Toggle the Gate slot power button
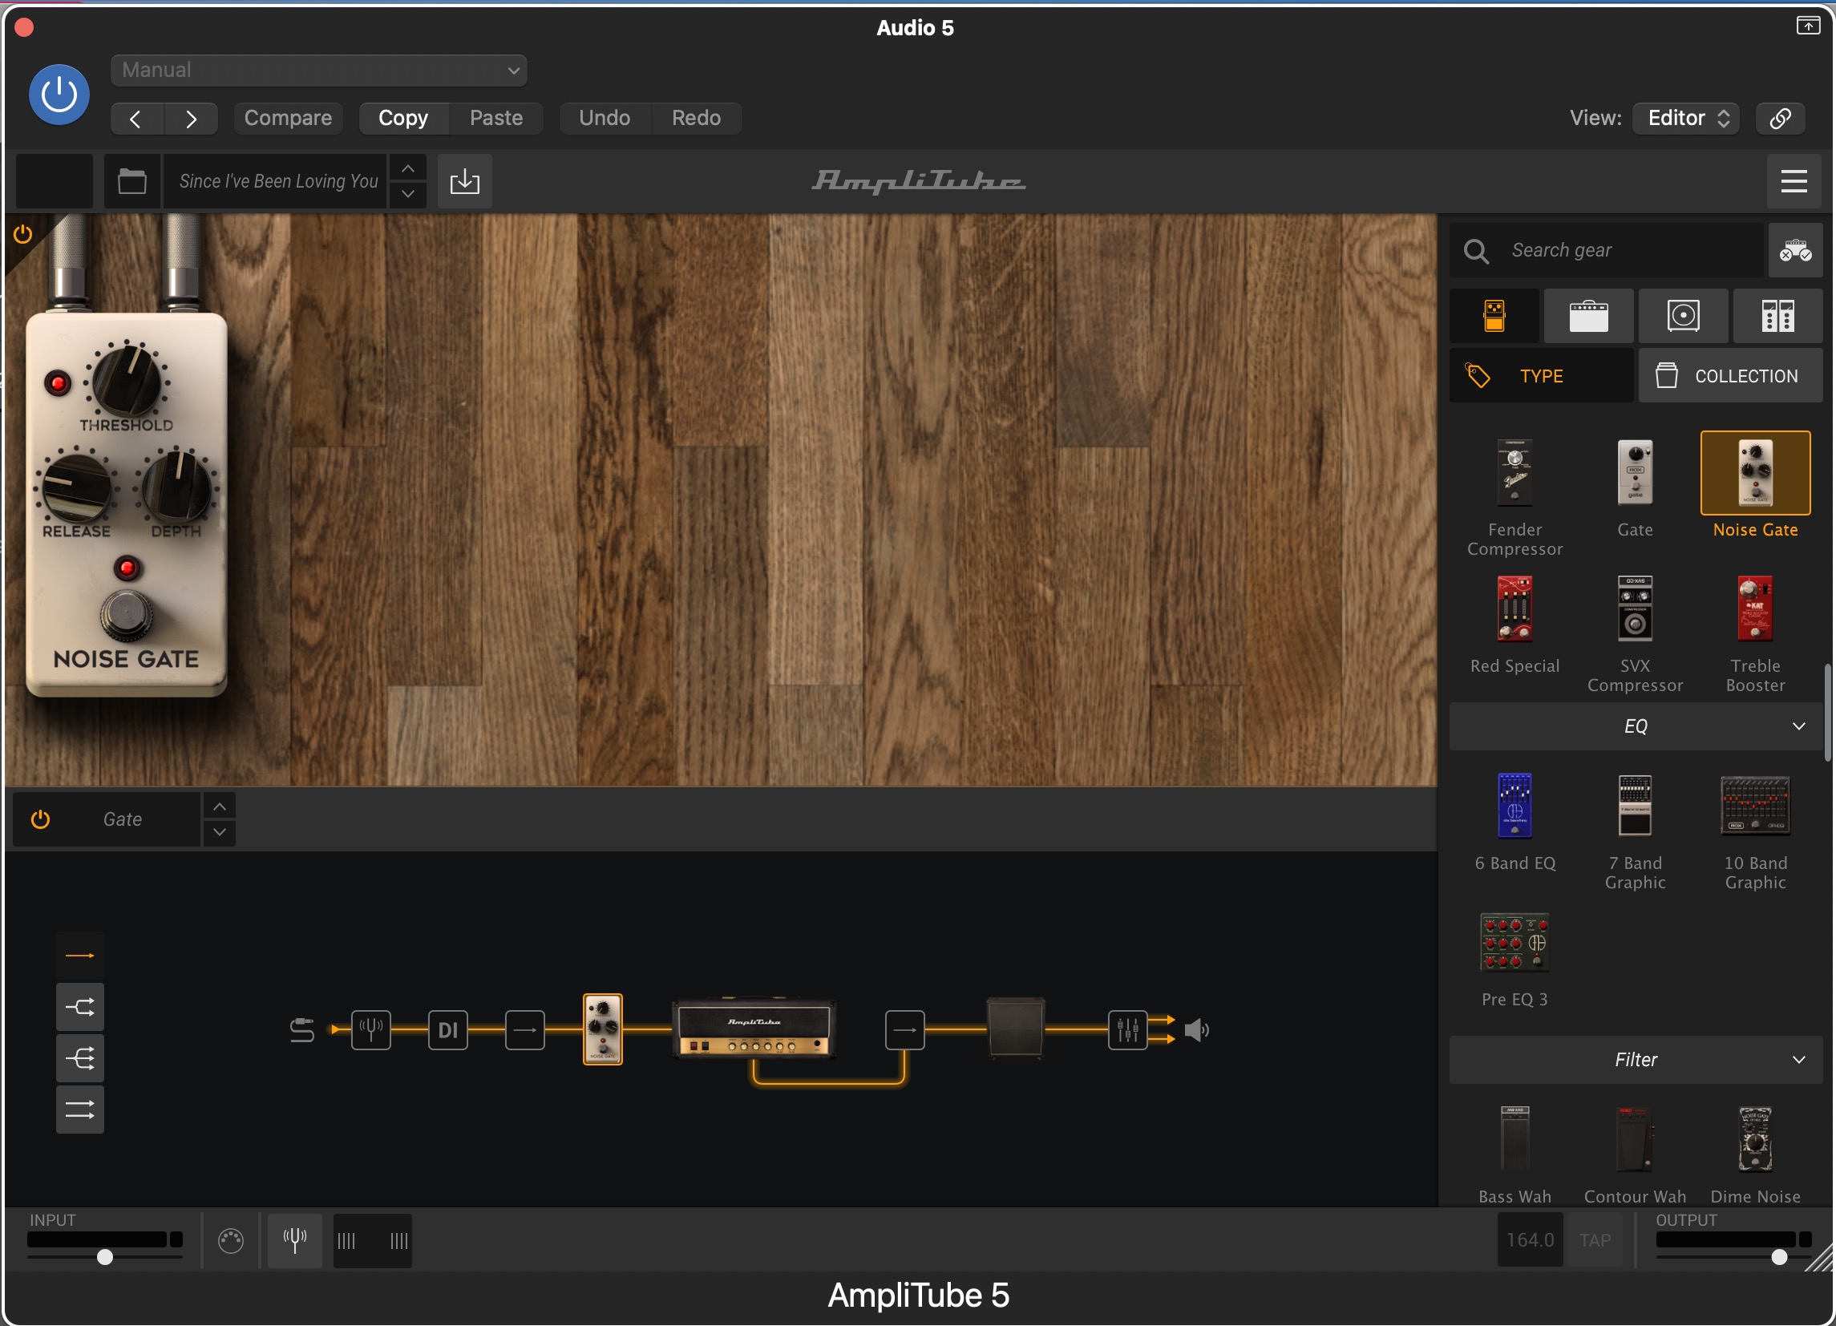Screen dimensions: 1836x1326 click(x=40, y=819)
